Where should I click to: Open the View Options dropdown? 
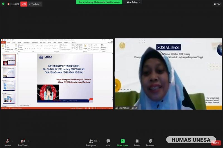point(134,2)
